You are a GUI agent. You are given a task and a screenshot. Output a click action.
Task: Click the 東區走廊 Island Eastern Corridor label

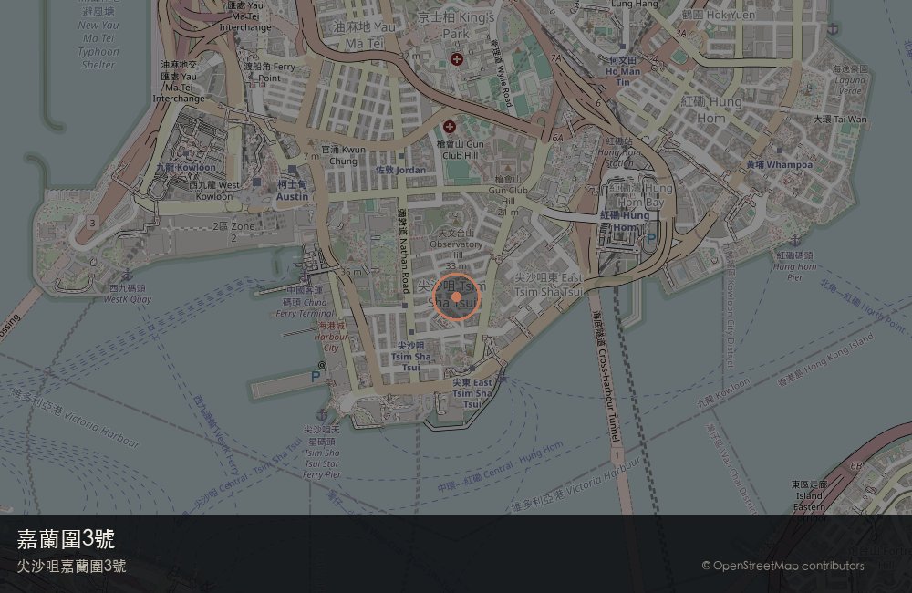(x=809, y=501)
